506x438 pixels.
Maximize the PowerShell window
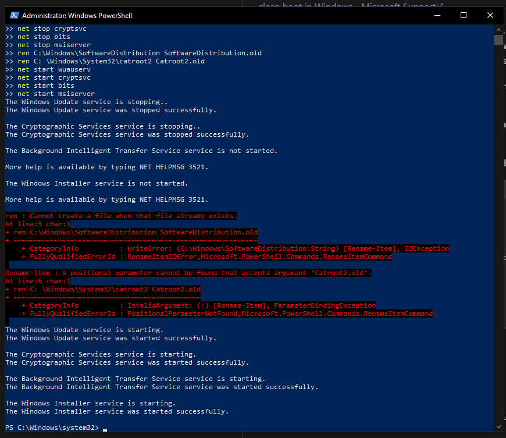464,15
